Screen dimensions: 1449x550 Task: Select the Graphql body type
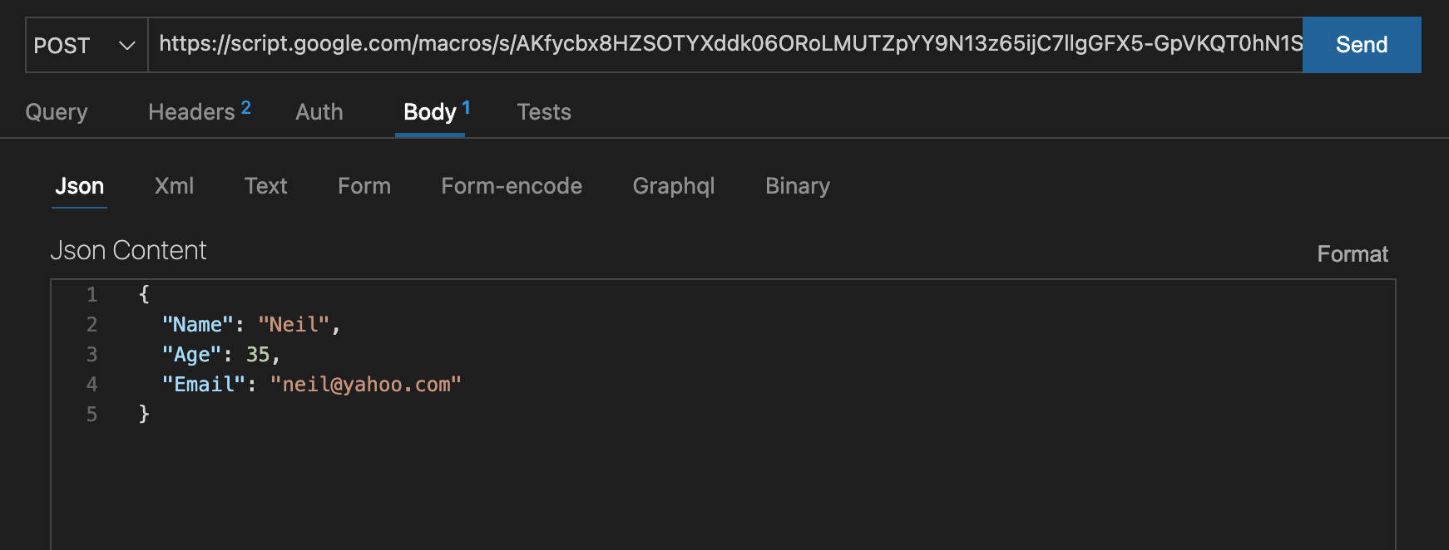(x=674, y=186)
